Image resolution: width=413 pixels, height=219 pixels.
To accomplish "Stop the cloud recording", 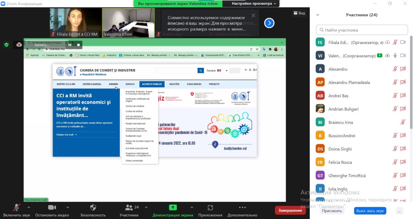I will tap(78, 45).
